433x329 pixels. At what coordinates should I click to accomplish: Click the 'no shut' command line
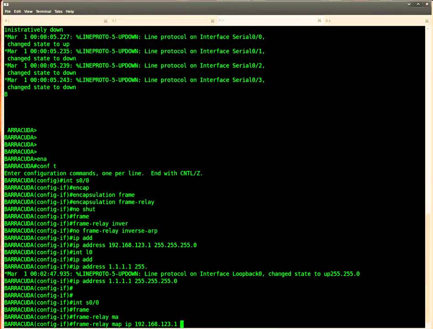[x=50, y=209]
